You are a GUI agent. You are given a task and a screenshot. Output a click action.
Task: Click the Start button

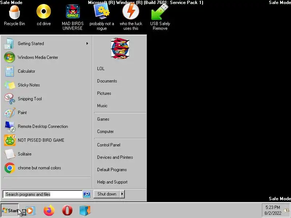coord(10,211)
